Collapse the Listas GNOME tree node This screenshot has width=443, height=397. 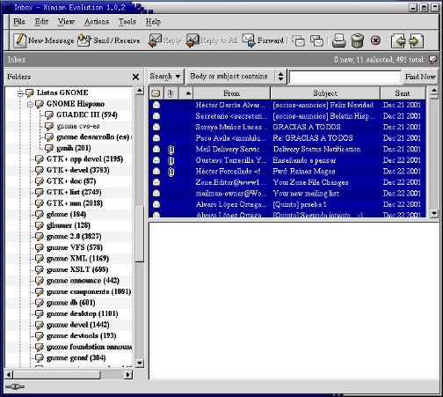pos(20,93)
